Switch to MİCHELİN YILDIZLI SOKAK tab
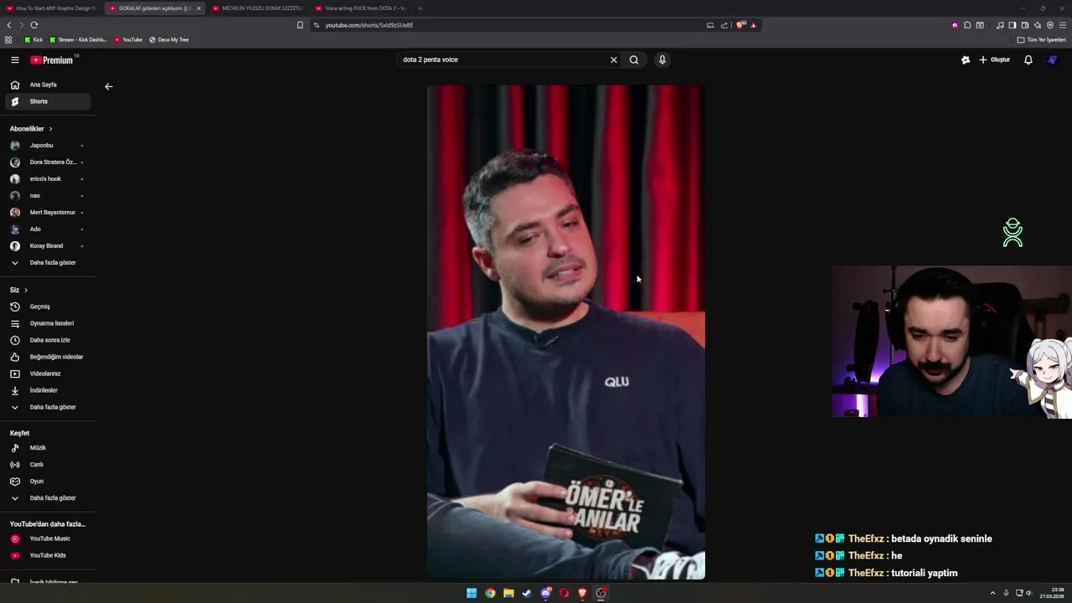 (x=257, y=8)
